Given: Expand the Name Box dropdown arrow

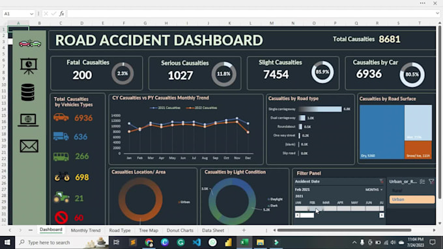Looking at the screenshot, I should point(31,14).
